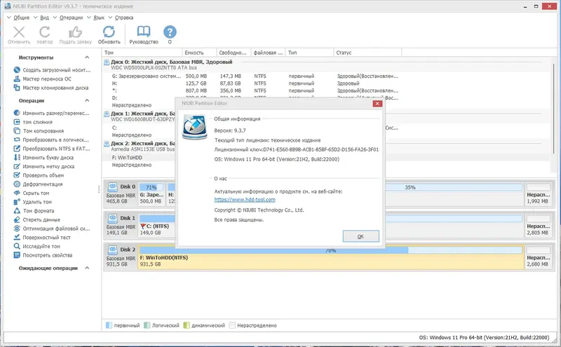Click the Логический legend color swatch
This screenshot has width=561, height=347.
[147, 325]
